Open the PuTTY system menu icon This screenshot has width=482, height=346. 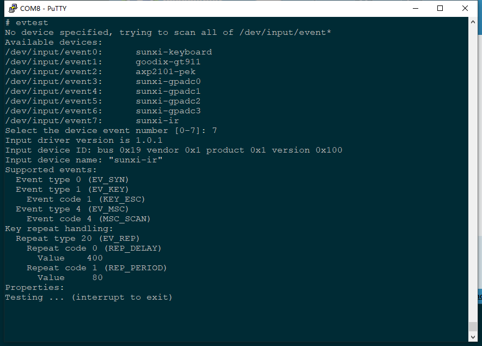tap(12, 8)
